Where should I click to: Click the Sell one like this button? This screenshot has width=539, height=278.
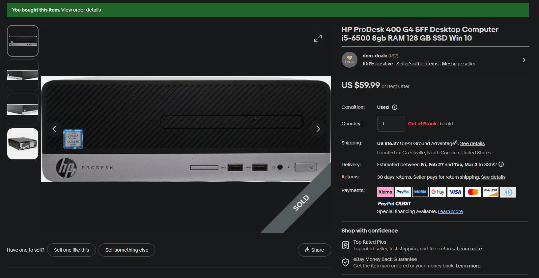[x=71, y=250]
